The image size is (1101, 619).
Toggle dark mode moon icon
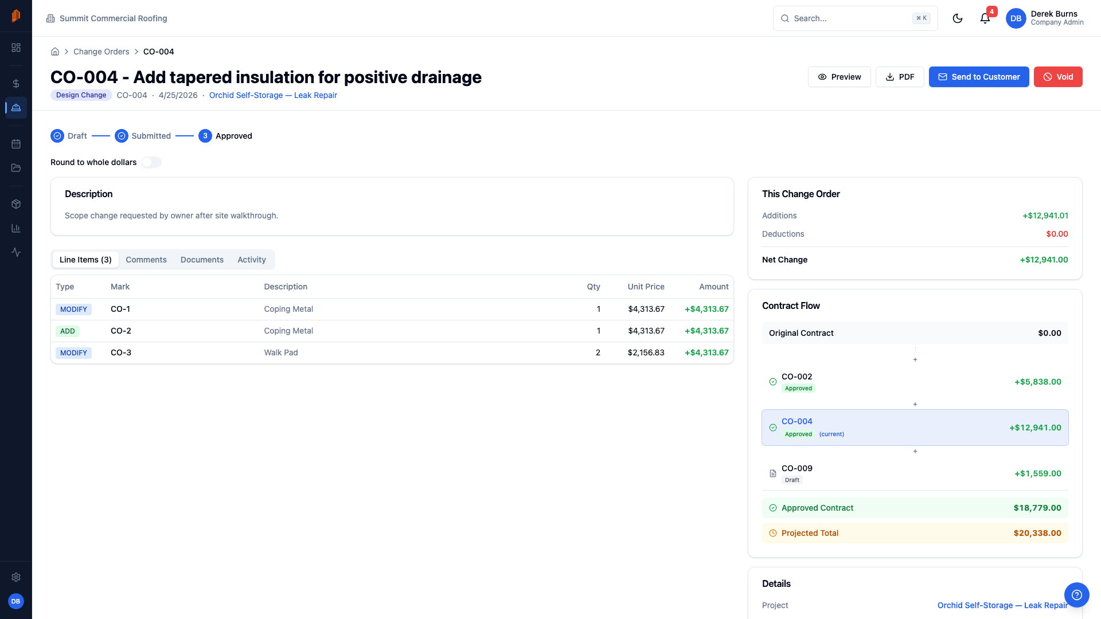(958, 18)
